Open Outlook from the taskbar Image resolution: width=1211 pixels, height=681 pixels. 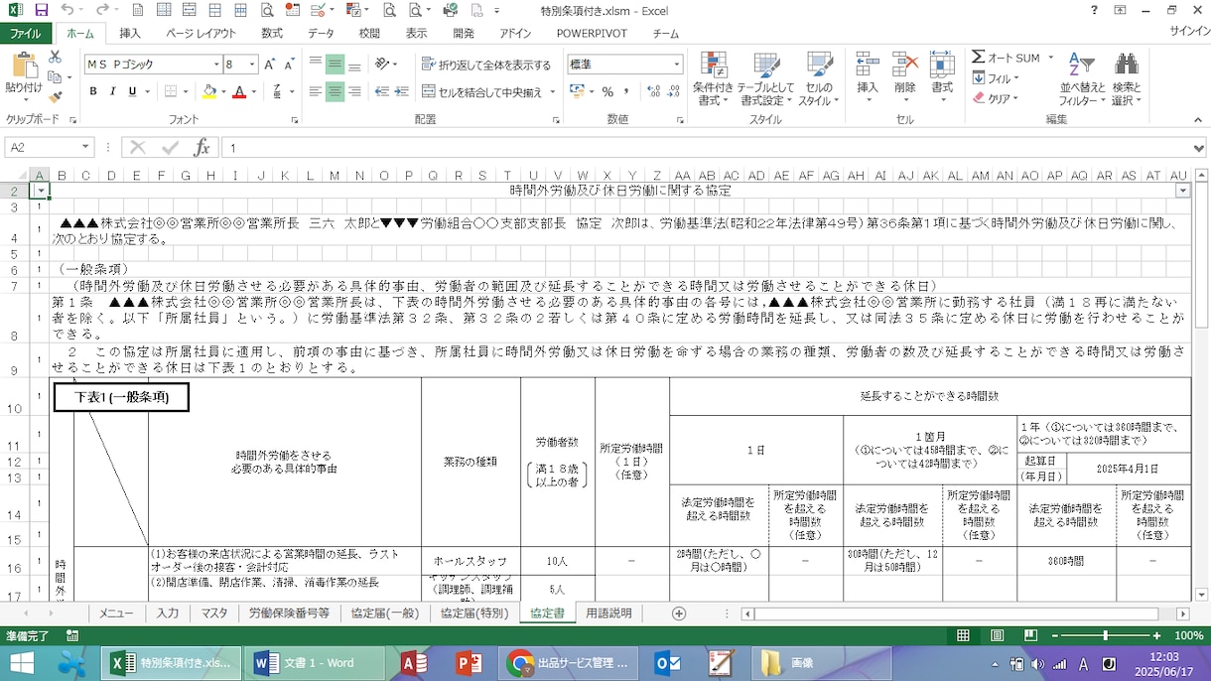pos(668,663)
